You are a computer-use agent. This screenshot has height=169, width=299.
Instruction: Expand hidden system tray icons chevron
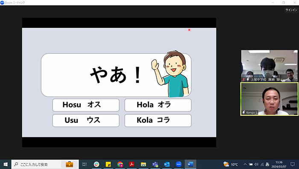point(245,164)
